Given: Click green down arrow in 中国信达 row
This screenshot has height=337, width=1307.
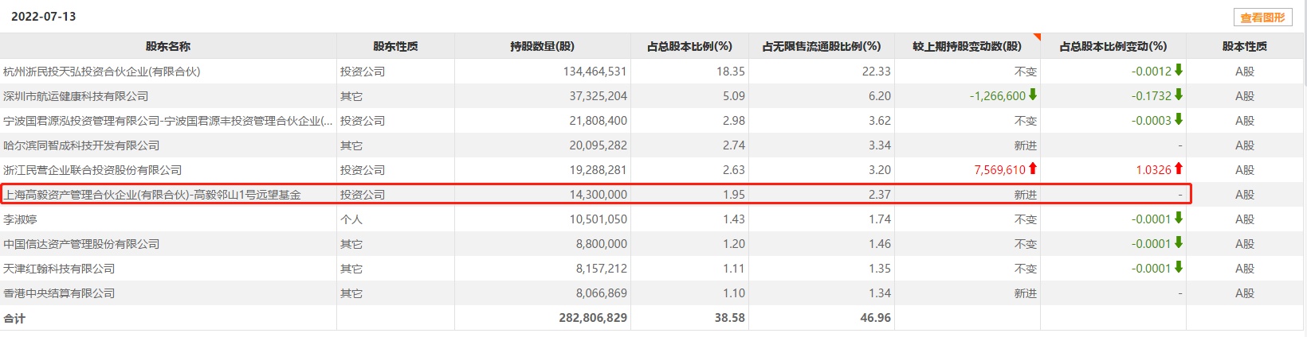Looking at the screenshot, I should (1179, 243).
